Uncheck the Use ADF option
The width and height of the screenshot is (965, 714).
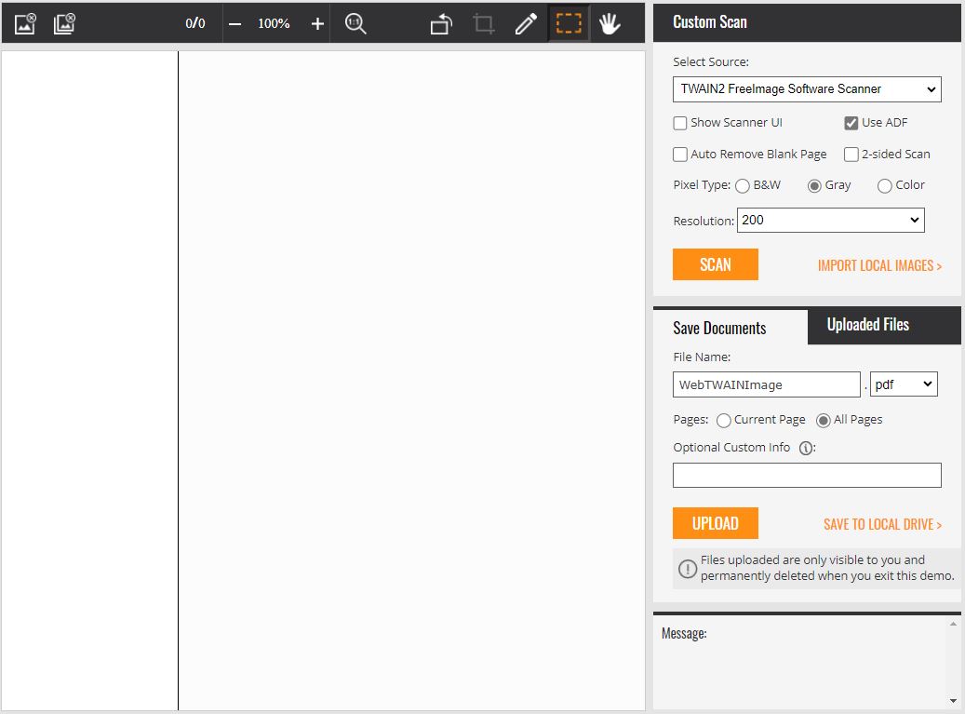(x=850, y=122)
